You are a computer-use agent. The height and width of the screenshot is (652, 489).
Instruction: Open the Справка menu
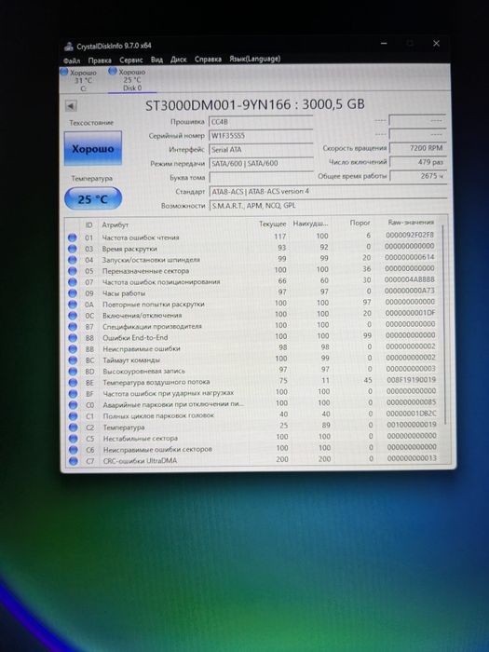click(x=208, y=59)
